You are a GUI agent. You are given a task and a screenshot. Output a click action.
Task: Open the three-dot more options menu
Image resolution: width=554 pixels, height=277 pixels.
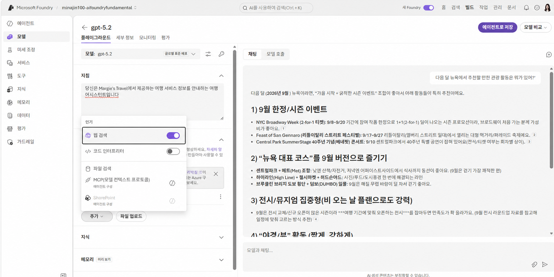coord(220,197)
